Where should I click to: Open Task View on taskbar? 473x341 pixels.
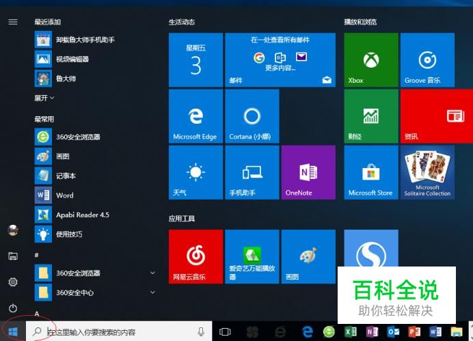click(225, 332)
